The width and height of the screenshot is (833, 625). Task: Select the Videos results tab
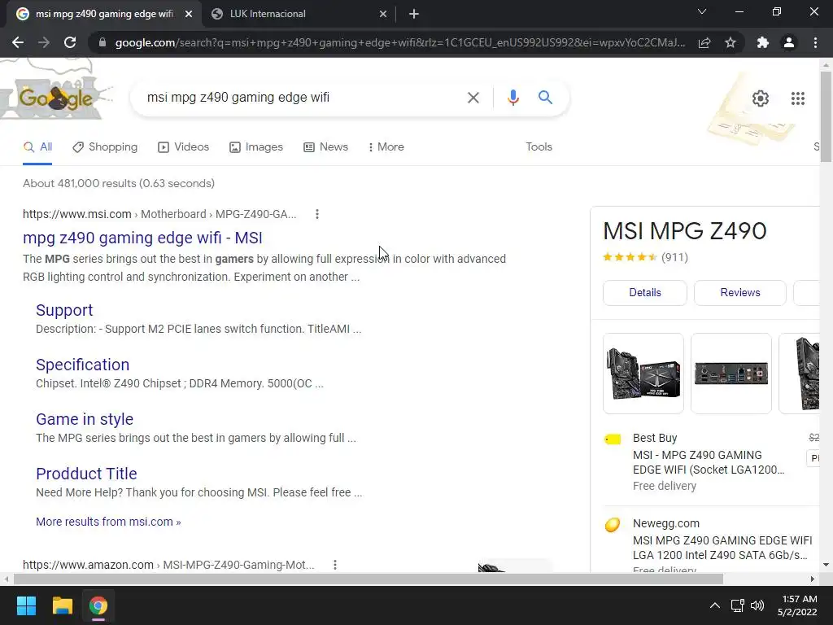[x=184, y=147]
